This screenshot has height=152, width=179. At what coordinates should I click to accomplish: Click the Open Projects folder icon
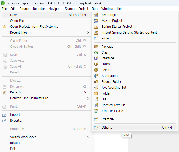5,27
